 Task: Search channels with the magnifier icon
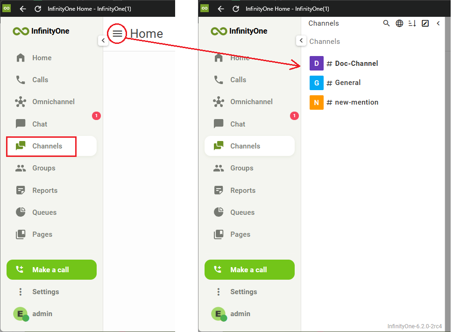click(386, 23)
